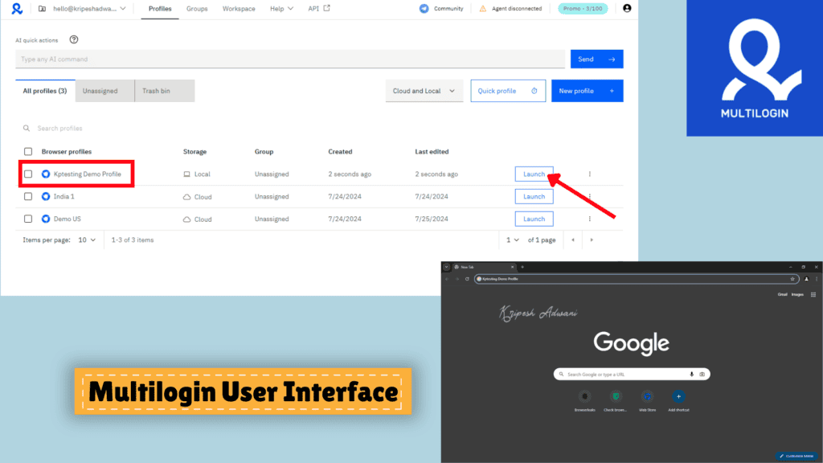Click the New profile button
The width and height of the screenshot is (823, 463).
pos(587,91)
